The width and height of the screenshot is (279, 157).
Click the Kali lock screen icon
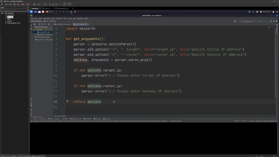(x=273, y=12)
